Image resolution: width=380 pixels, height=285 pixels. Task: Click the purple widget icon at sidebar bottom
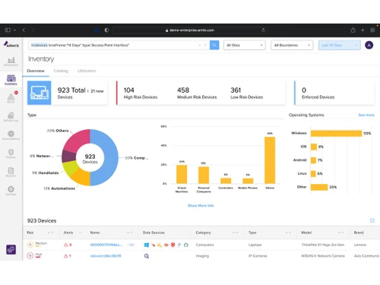click(11, 249)
